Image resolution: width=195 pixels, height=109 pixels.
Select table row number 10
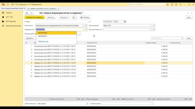[108, 76]
